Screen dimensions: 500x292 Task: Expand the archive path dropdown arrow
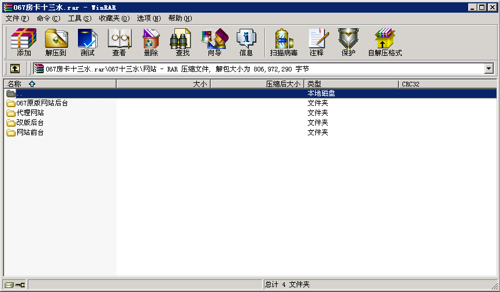pos(489,69)
